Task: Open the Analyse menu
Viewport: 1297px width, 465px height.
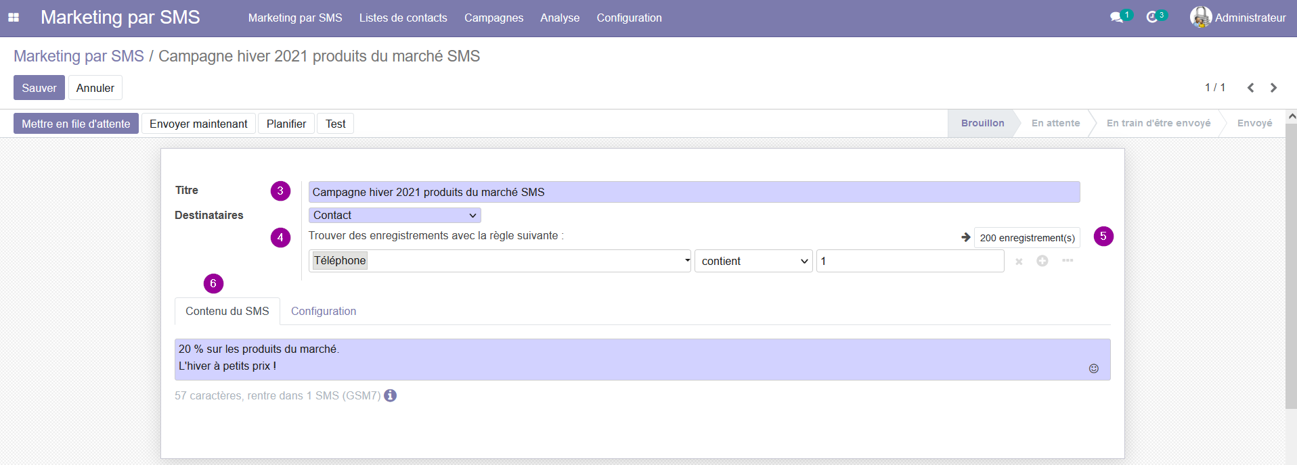Action: coord(560,18)
